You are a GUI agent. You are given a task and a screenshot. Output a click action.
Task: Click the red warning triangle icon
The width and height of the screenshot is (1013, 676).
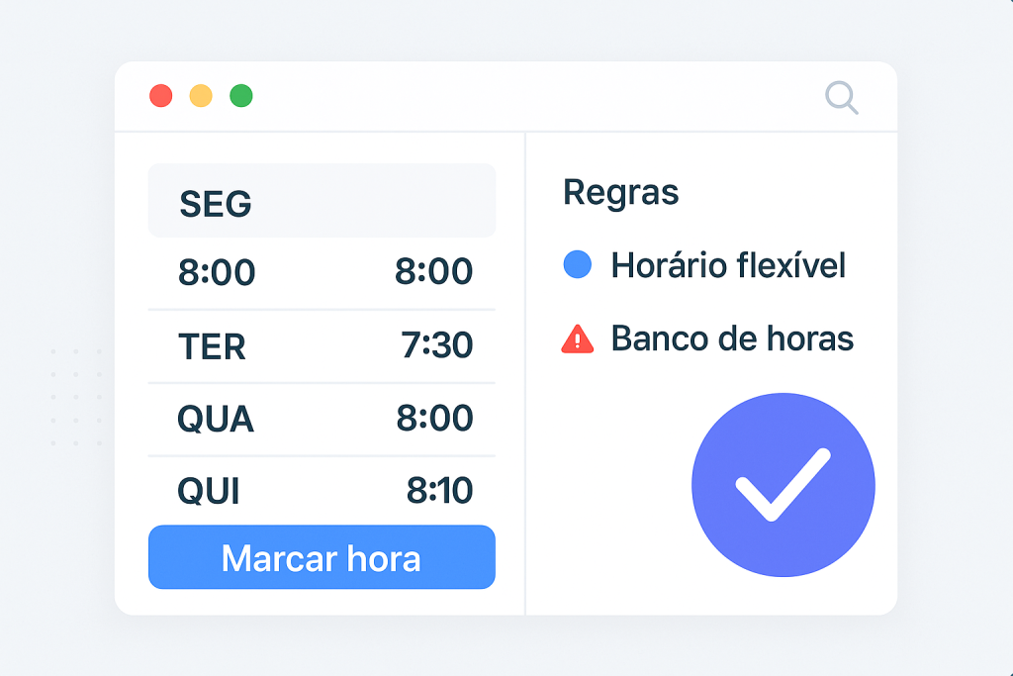coord(577,339)
